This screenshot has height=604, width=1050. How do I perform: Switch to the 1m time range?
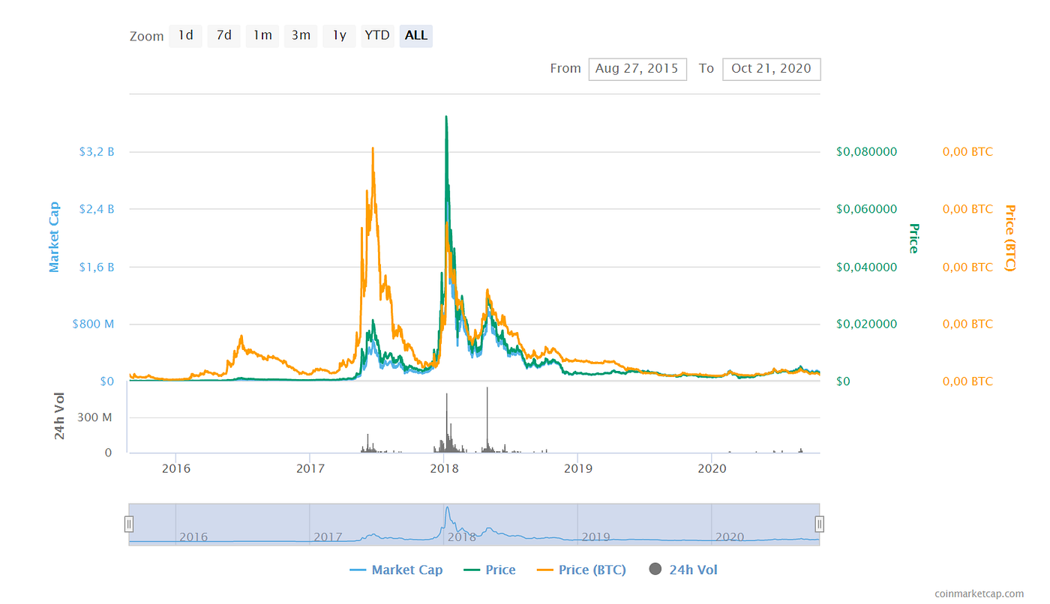(x=262, y=35)
